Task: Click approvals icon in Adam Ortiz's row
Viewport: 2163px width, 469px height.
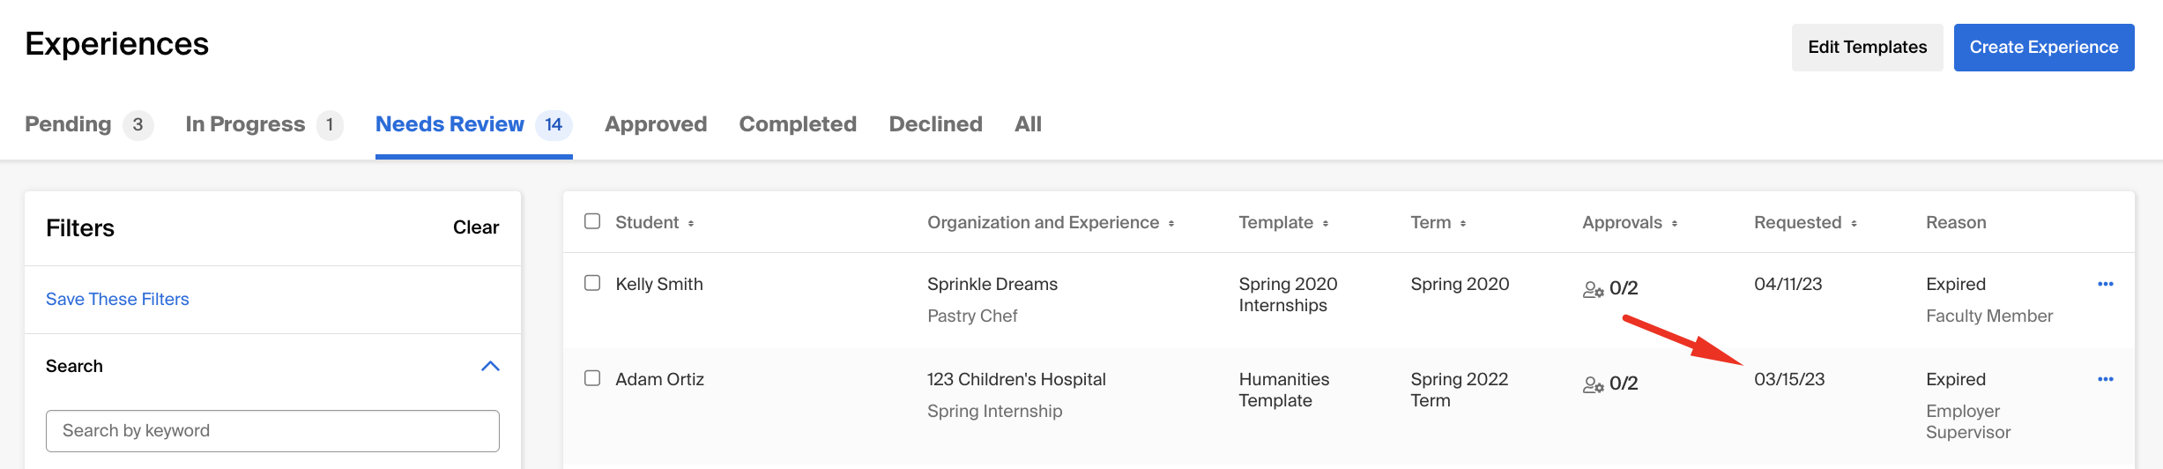Action: point(1593,384)
